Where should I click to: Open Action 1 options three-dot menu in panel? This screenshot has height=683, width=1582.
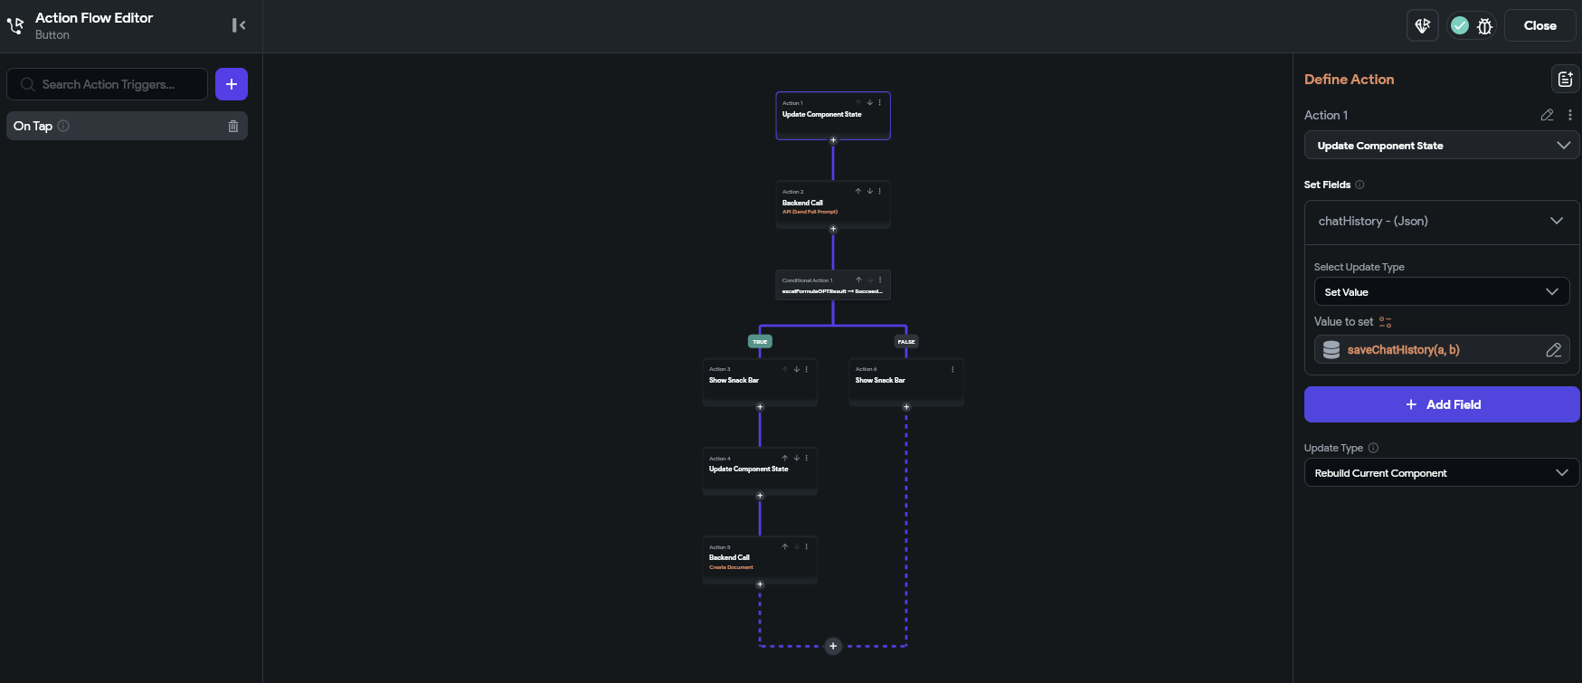click(x=1569, y=115)
